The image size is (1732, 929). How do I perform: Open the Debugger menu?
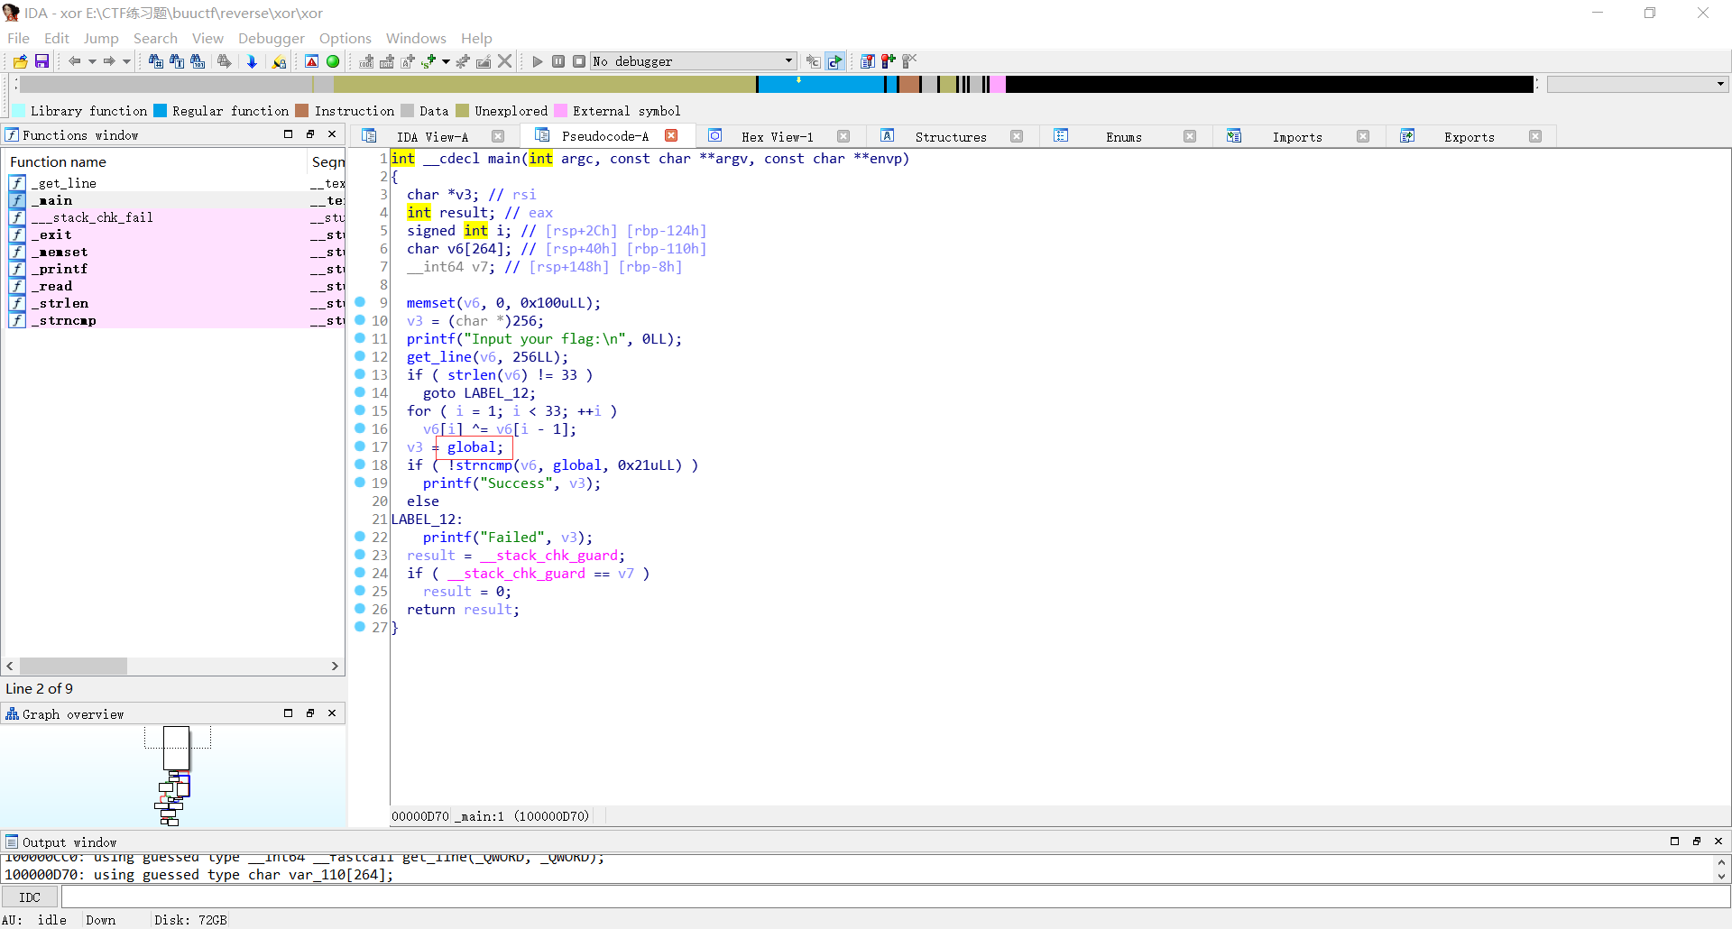point(272,38)
